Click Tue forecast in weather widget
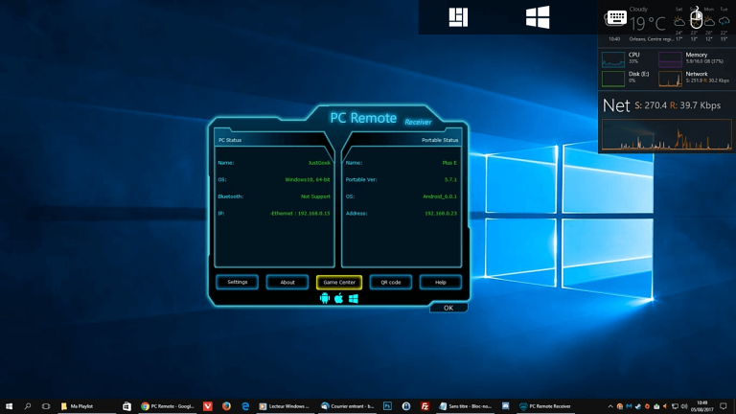 pos(724,23)
